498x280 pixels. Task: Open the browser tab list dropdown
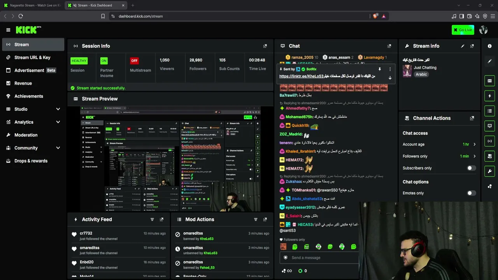click(459, 5)
